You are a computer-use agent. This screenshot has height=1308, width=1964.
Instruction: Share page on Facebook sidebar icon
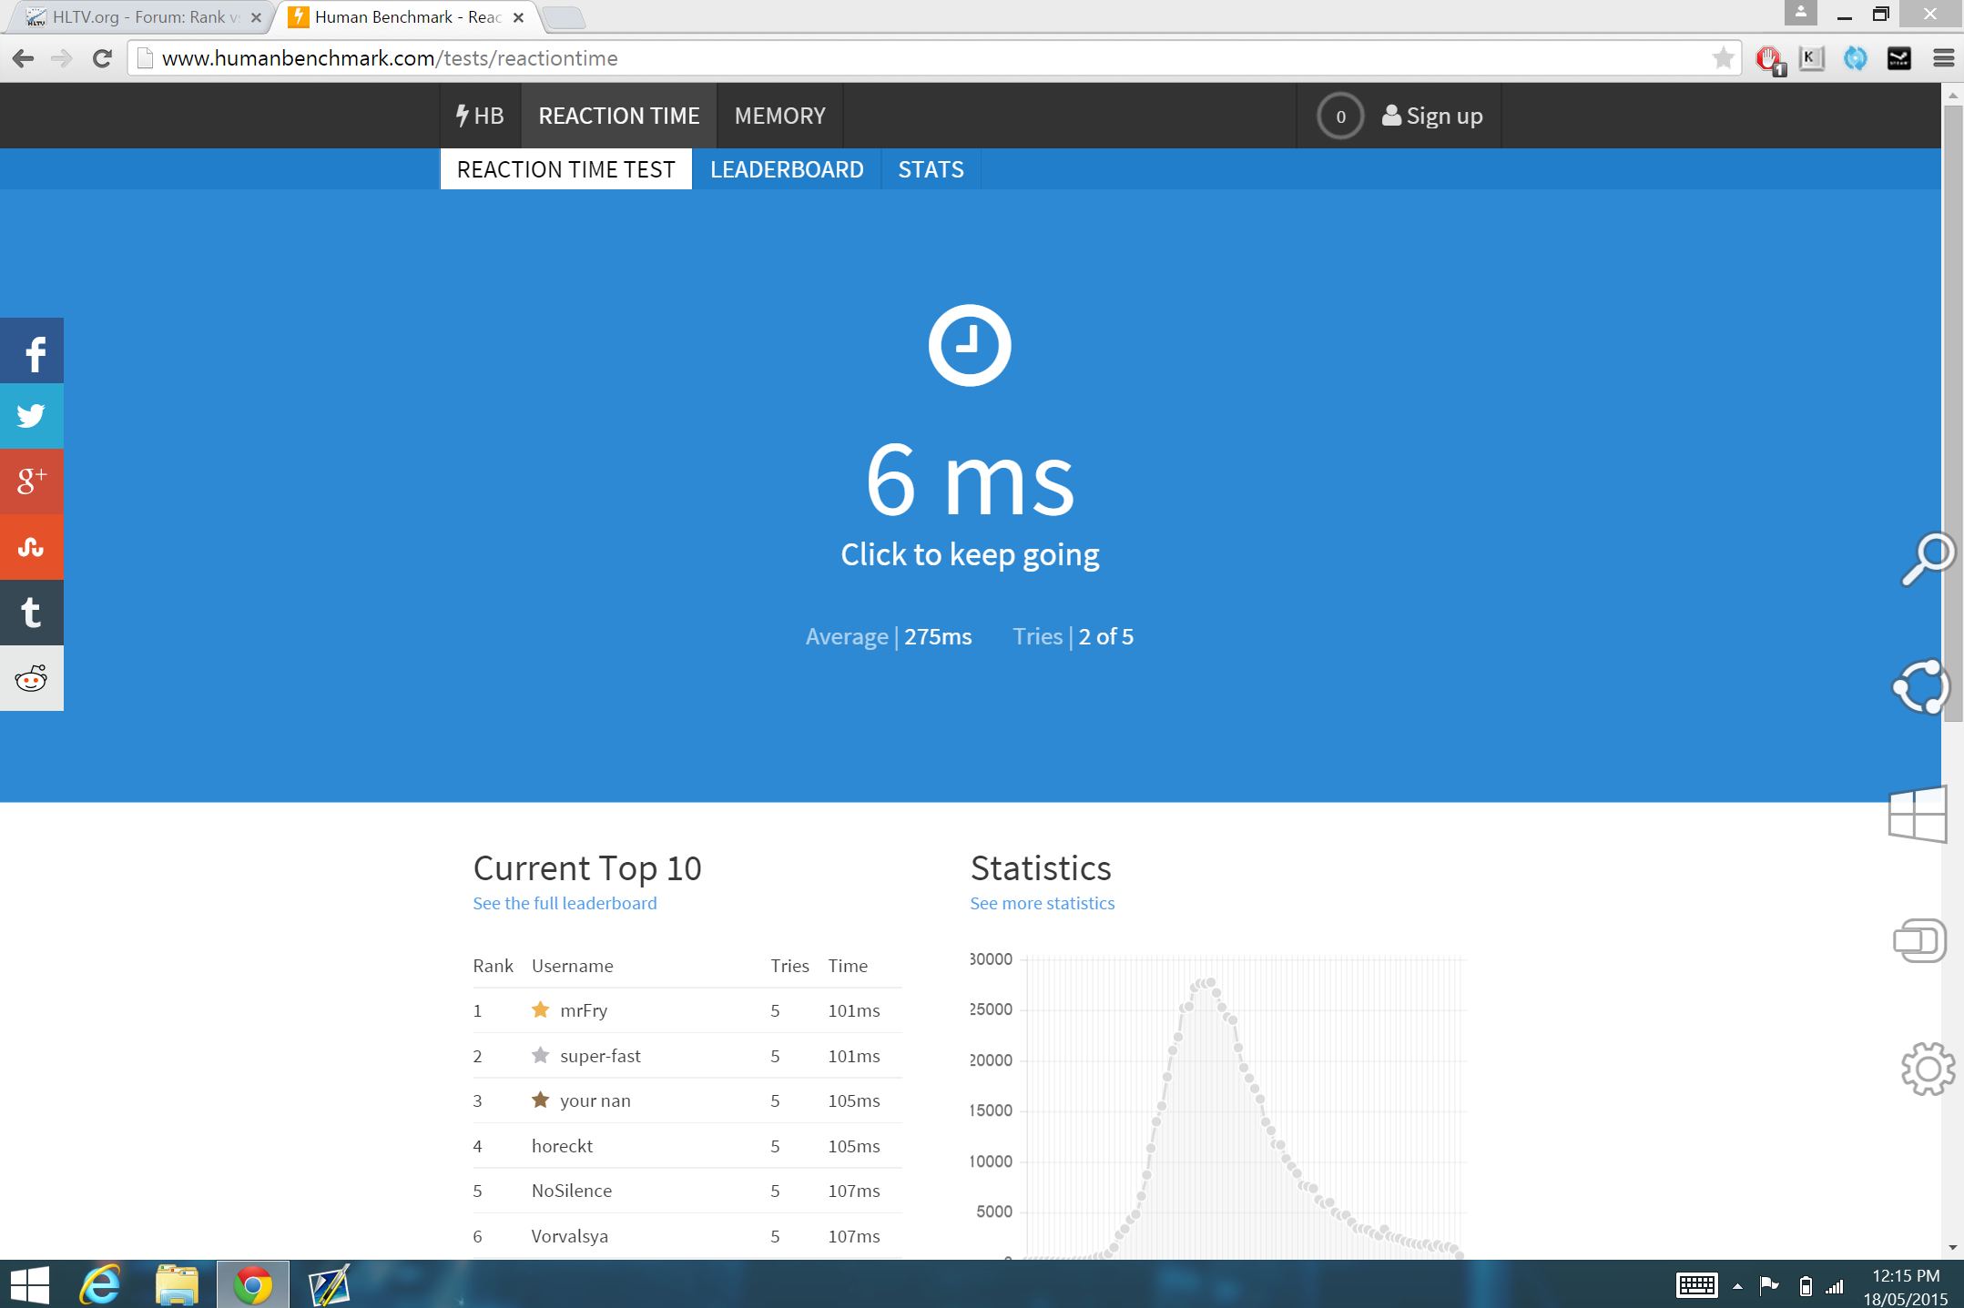pyautogui.click(x=32, y=351)
